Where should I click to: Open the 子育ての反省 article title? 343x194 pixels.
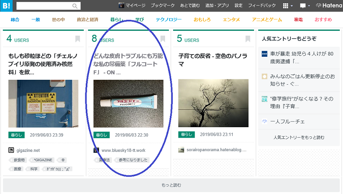point(213,60)
